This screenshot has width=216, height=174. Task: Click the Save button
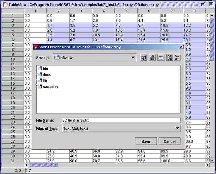(x=146, y=141)
